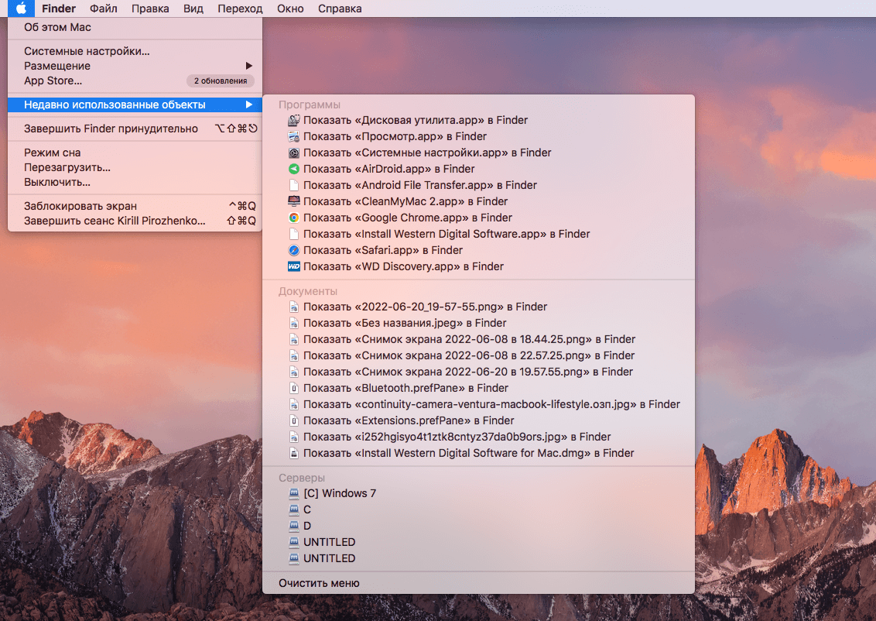Click the [C] Windows 7 server drive icon

point(293,494)
